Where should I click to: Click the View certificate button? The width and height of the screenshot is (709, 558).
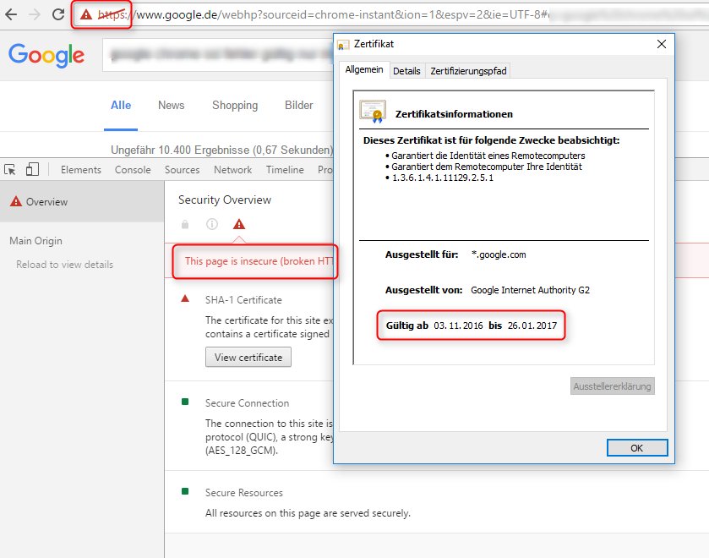click(x=248, y=357)
